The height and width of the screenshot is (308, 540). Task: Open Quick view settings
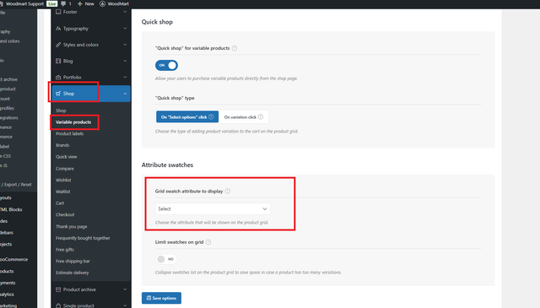point(67,157)
